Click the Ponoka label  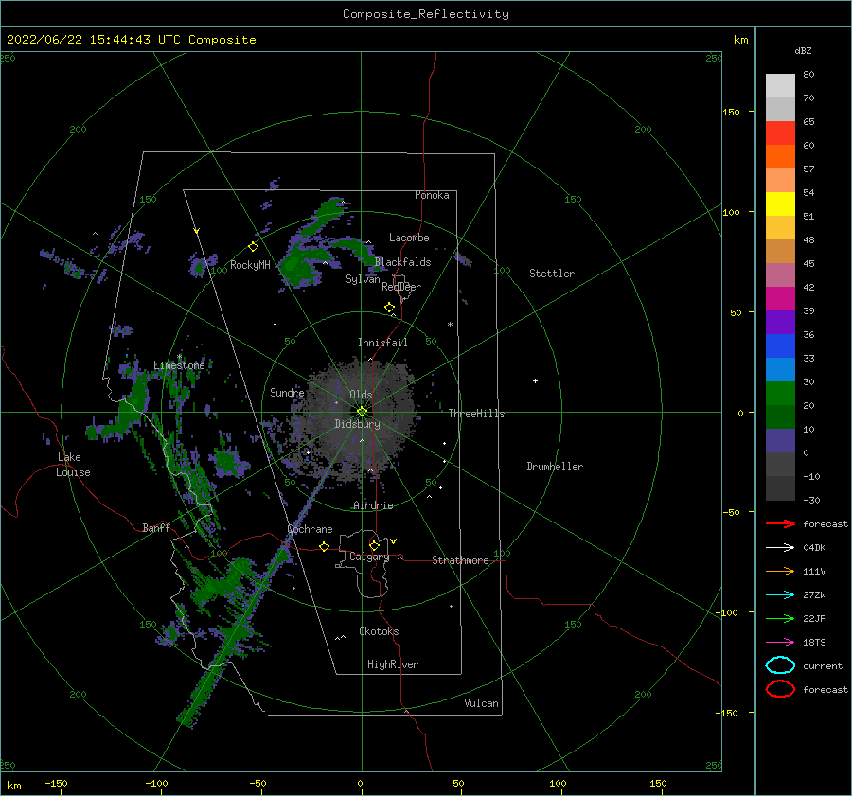[432, 195]
